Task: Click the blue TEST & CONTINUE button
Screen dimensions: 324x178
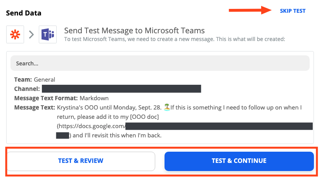Action: pyautogui.click(x=239, y=161)
